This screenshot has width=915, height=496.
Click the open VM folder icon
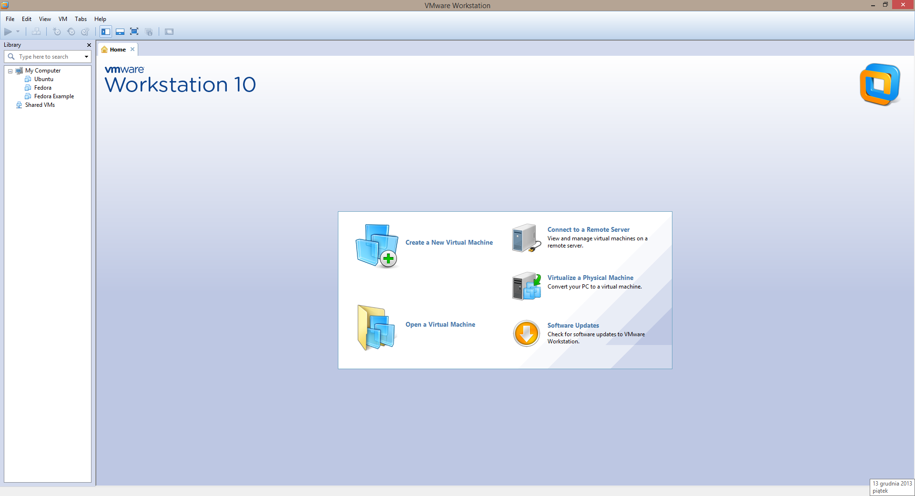click(376, 328)
